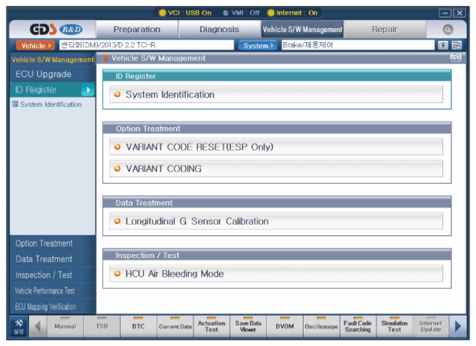Click the Vehicle selector button
The image size is (476, 346).
34,45
